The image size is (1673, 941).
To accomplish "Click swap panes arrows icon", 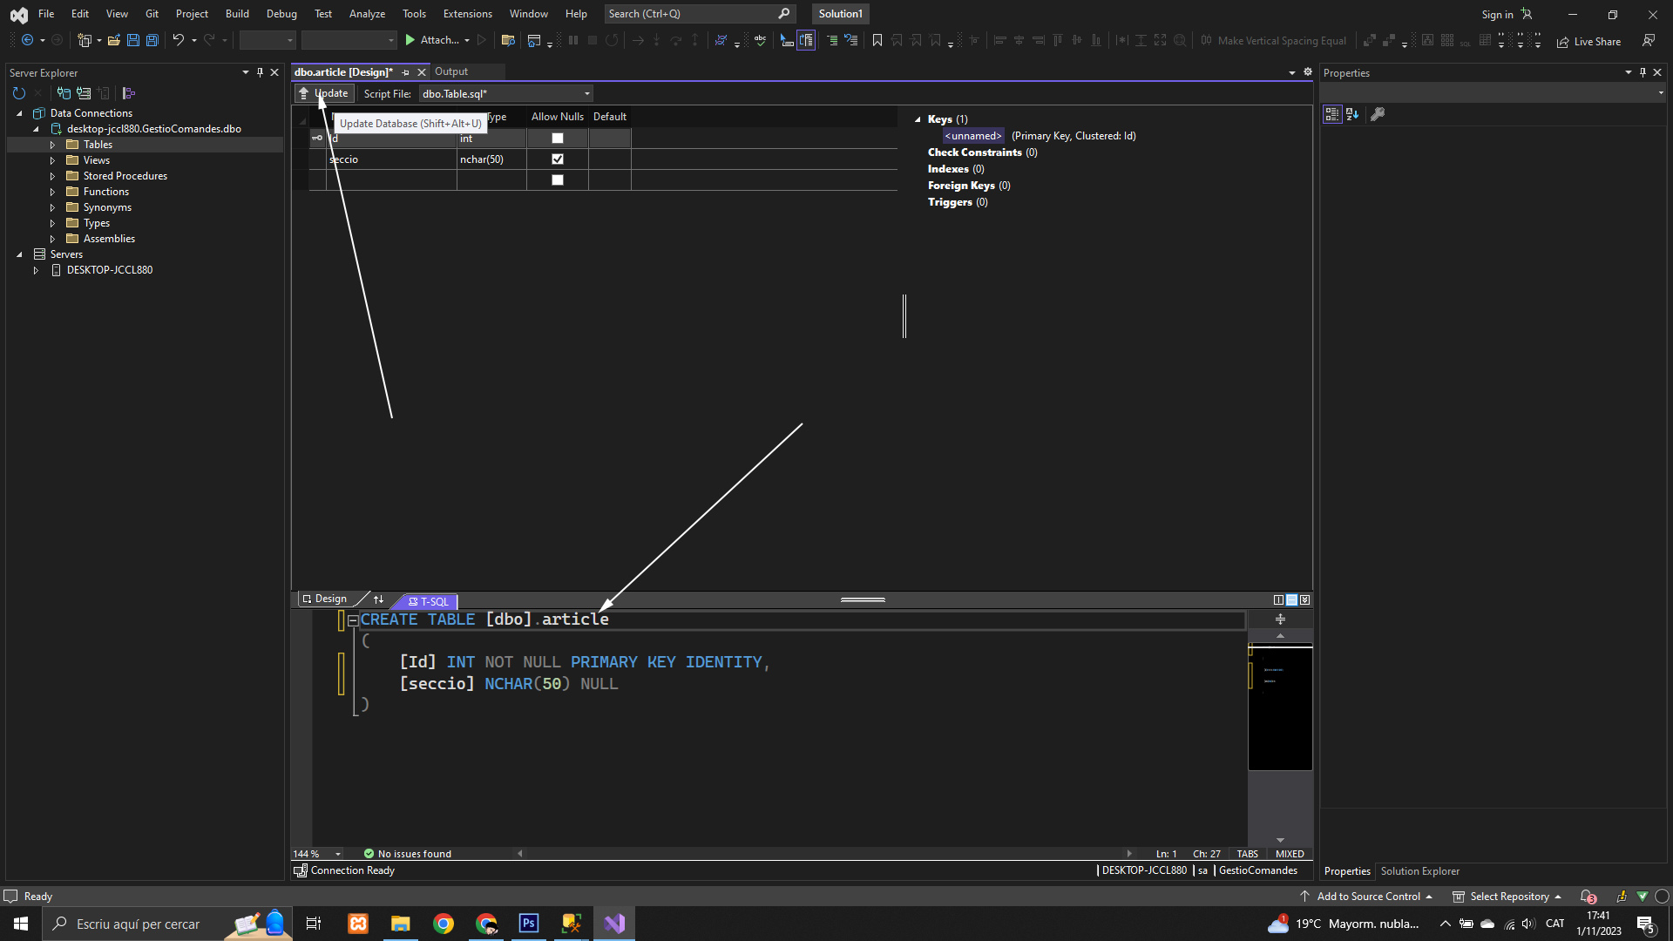I will click(378, 599).
